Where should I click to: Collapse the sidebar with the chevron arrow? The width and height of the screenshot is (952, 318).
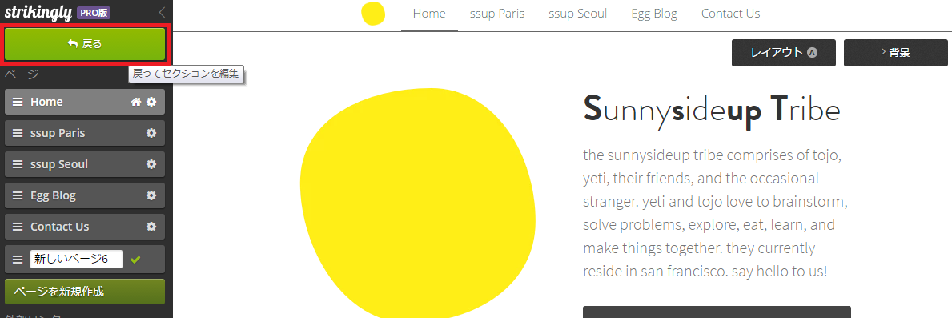162,11
